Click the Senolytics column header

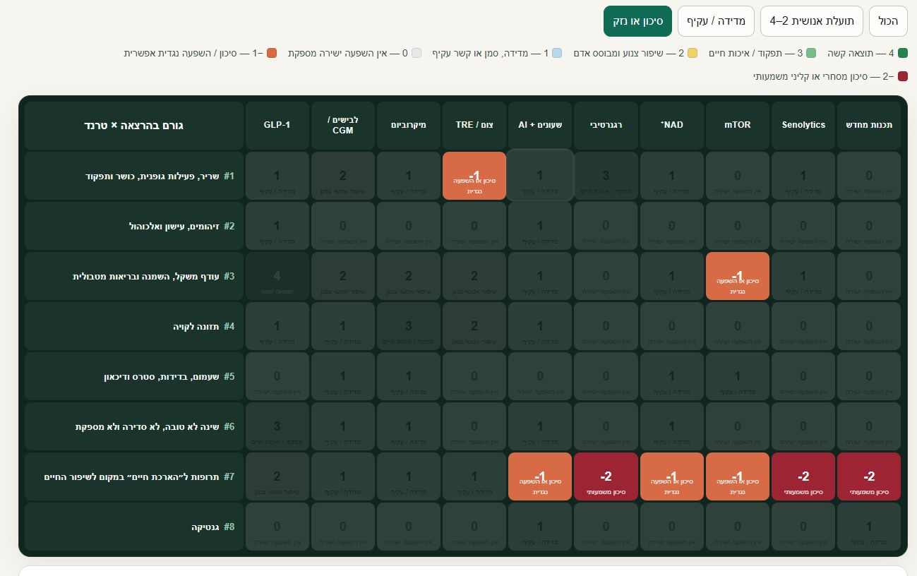[803, 125]
